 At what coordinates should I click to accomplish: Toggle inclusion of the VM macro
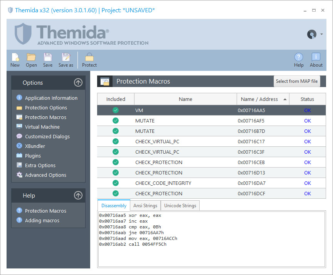pyautogui.click(x=115, y=110)
